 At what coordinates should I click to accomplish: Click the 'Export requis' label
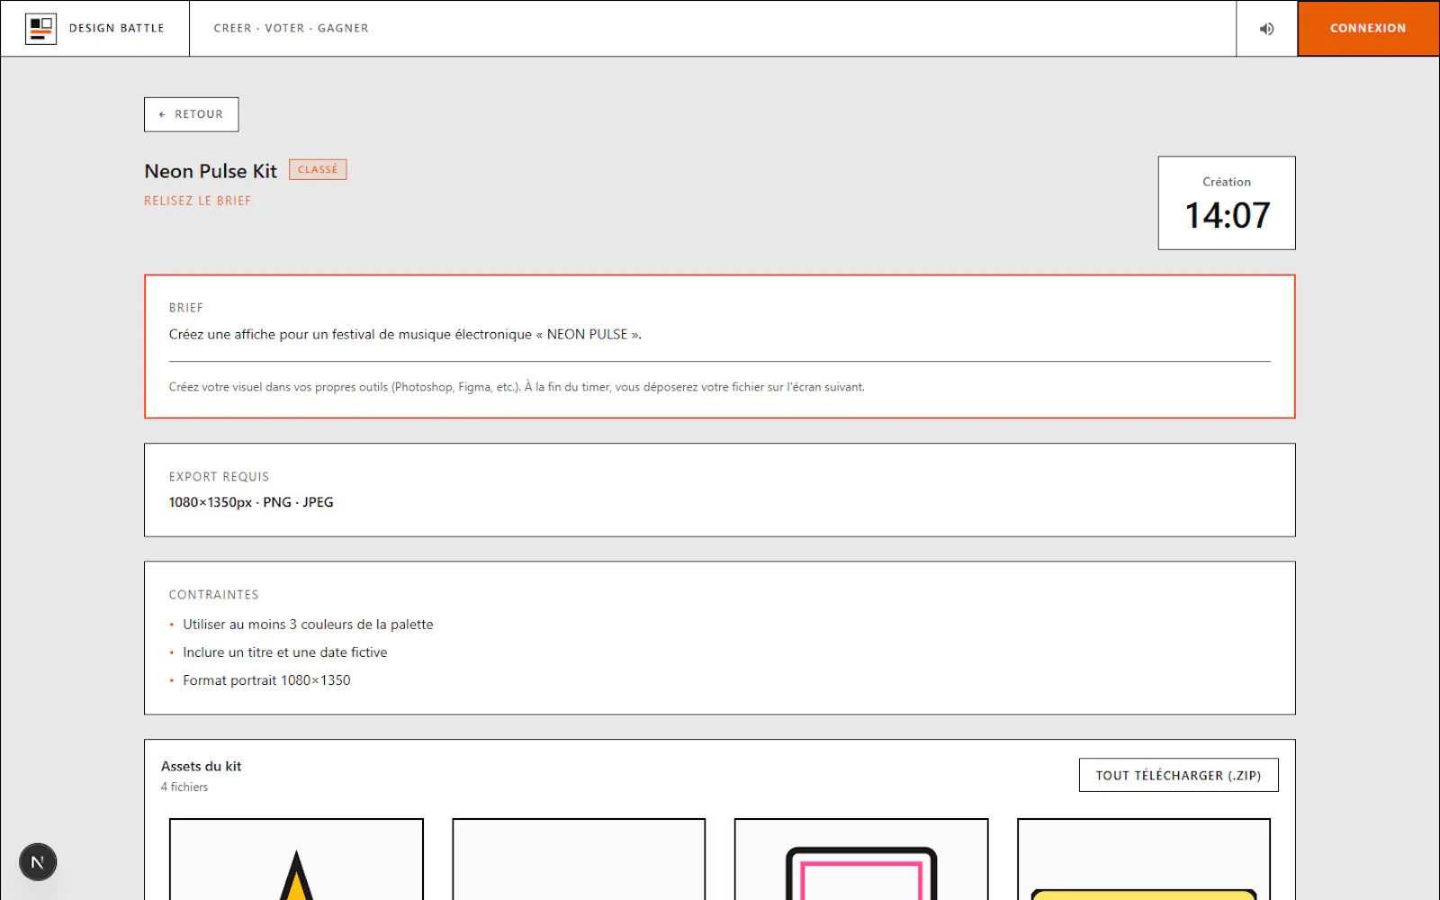coord(219,477)
